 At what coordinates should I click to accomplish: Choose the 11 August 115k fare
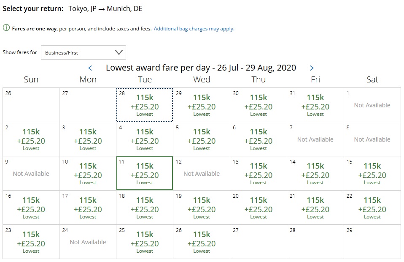(x=145, y=173)
